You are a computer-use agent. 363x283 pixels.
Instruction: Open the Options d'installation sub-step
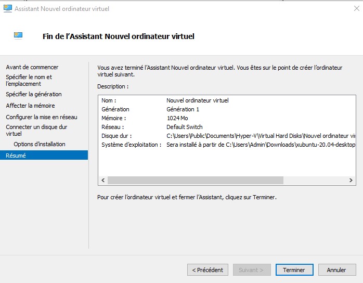[x=40, y=144]
